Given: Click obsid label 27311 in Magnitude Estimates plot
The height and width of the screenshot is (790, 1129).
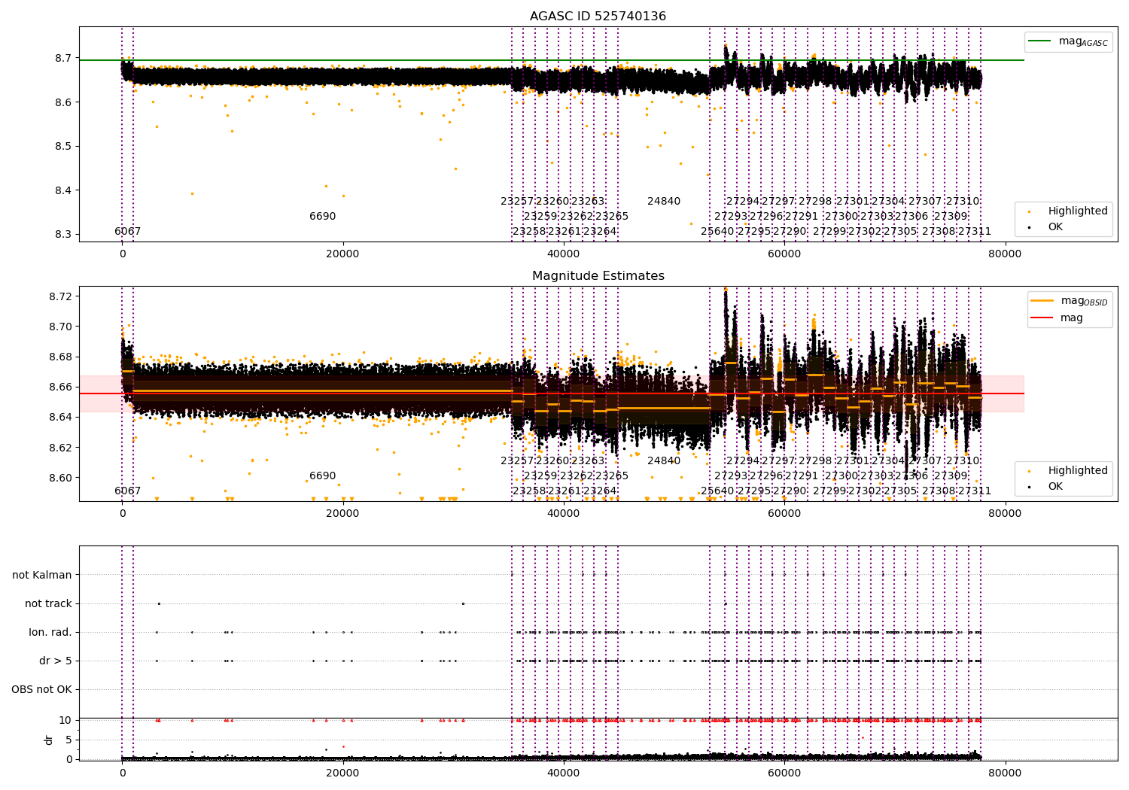Looking at the screenshot, I should [975, 491].
